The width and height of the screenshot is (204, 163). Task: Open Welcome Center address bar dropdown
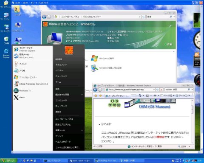point(140,17)
